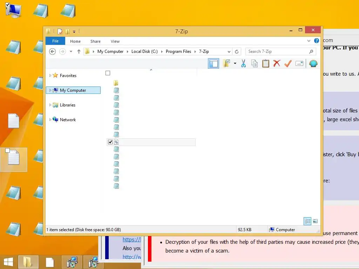
Task: Open properties via orange checkmark icon
Action: pyautogui.click(x=288, y=64)
